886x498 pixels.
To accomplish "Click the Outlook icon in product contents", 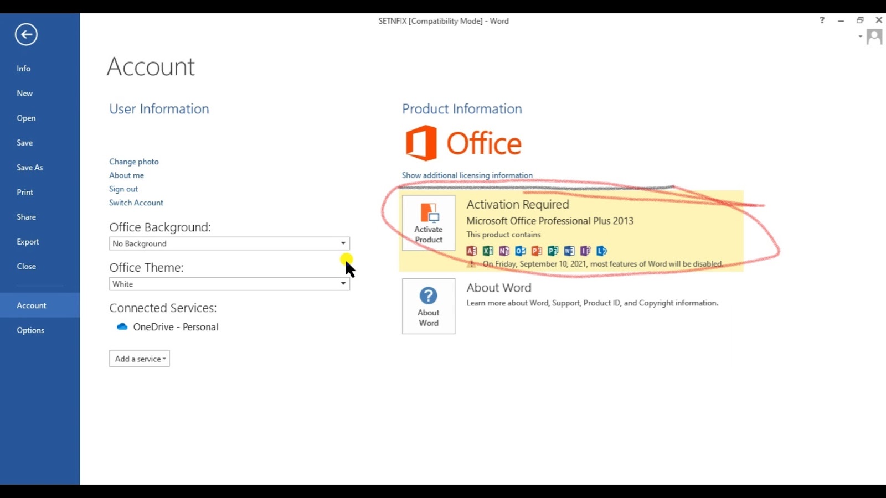I will click(521, 251).
